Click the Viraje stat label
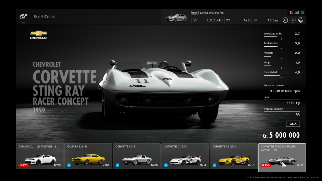 click(x=267, y=63)
